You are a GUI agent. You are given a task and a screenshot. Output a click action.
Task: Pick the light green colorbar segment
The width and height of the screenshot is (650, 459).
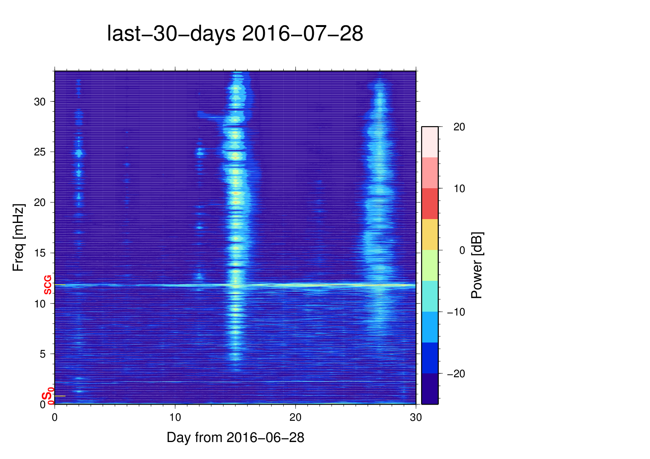point(430,265)
